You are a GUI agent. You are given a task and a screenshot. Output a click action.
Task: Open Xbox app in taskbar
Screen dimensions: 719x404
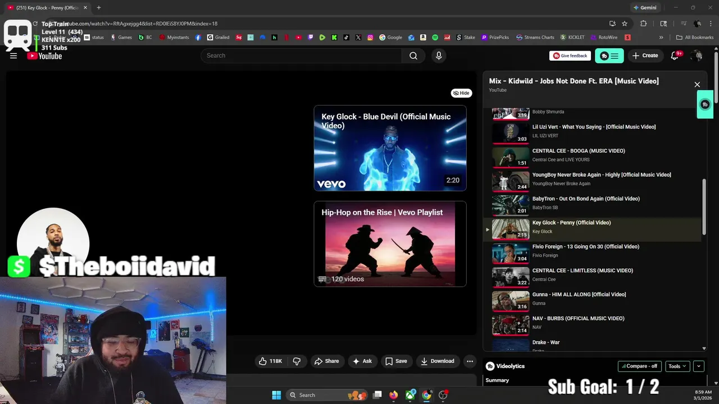[411, 395]
